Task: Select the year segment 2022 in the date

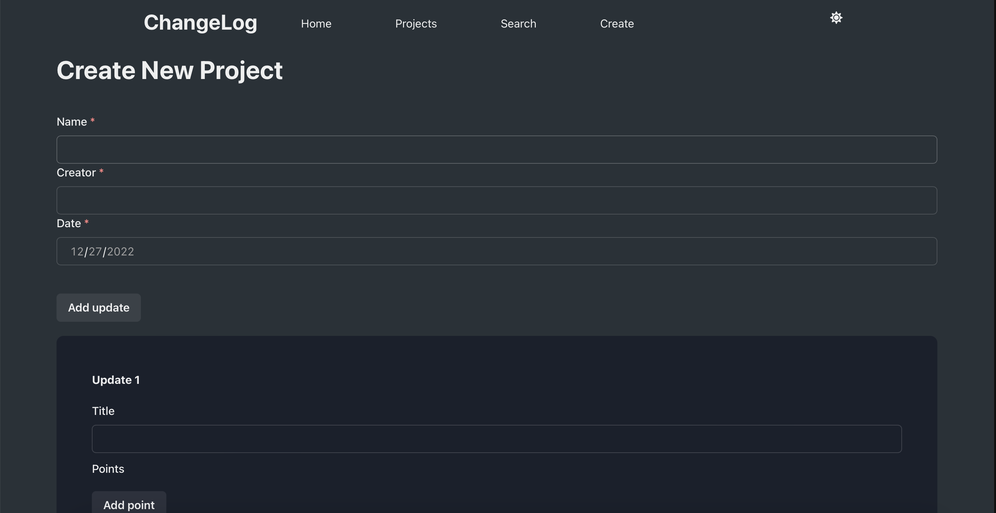Action: point(120,252)
